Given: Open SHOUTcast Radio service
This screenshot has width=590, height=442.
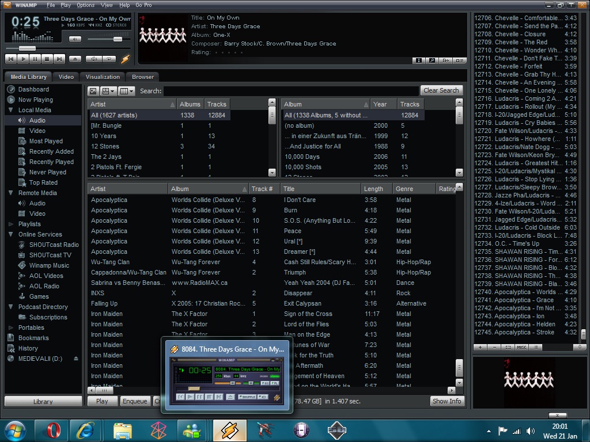Looking at the screenshot, I should tap(54, 245).
